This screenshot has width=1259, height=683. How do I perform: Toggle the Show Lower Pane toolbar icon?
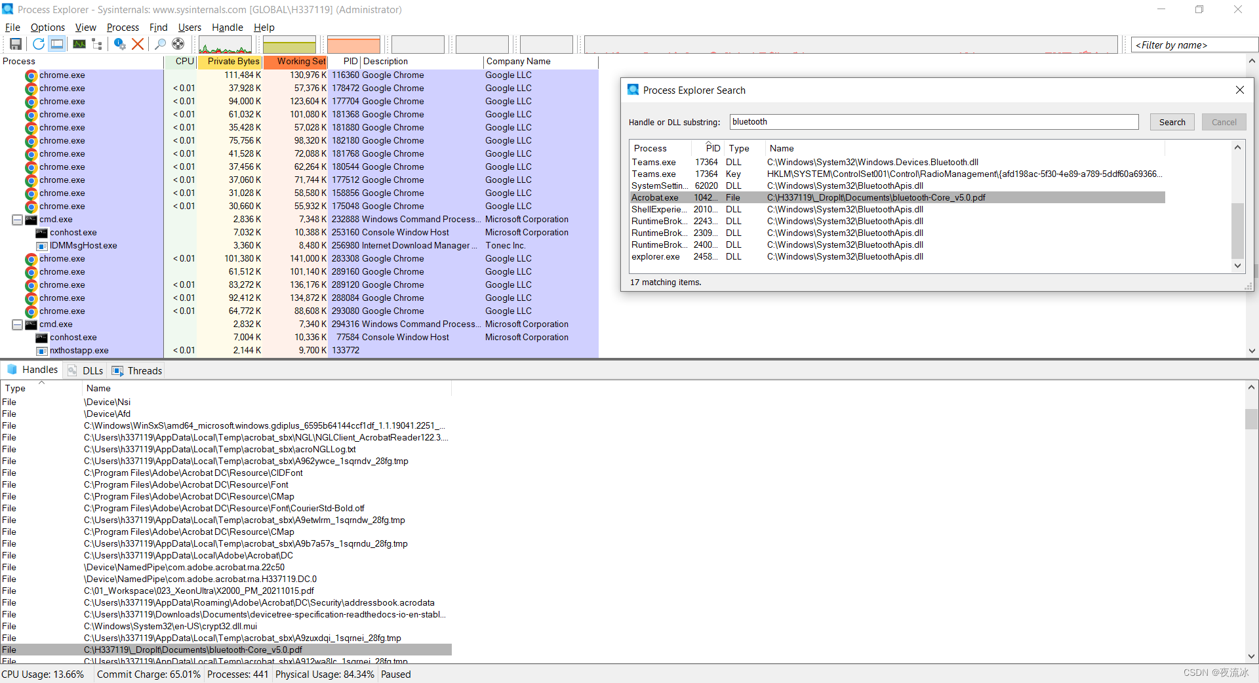(x=57, y=44)
